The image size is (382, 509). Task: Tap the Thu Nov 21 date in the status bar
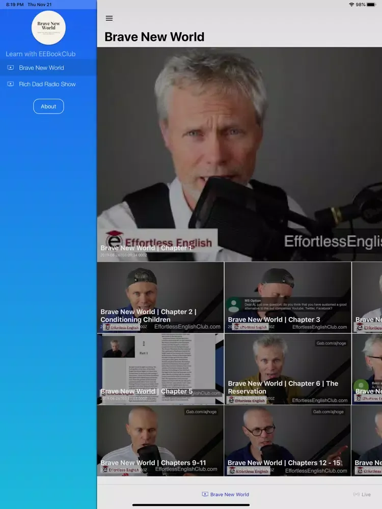(40, 5)
